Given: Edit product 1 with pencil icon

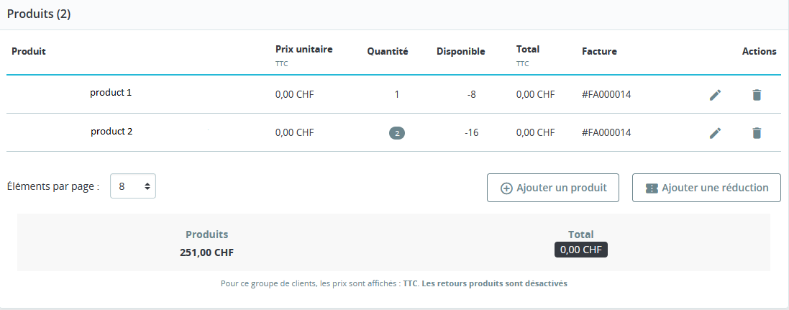Looking at the screenshot, I should (715, 95).
